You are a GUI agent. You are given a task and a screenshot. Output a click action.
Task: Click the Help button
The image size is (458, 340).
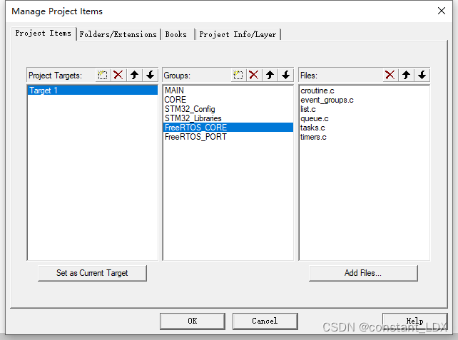click(x=414, y=321)
